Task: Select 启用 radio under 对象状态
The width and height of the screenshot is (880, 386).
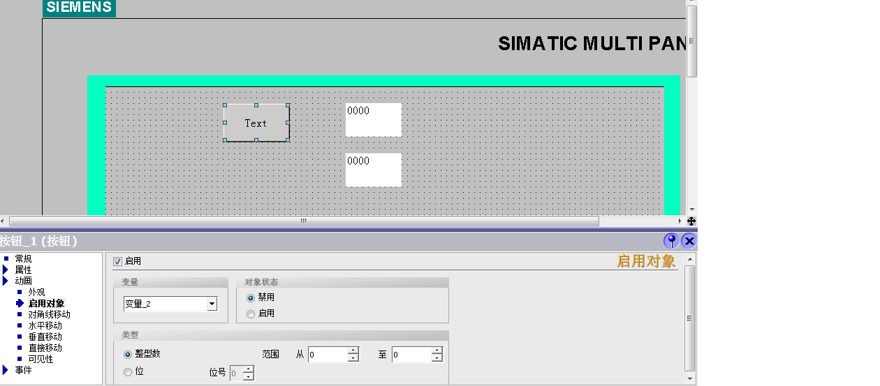Action: (251, 314)
